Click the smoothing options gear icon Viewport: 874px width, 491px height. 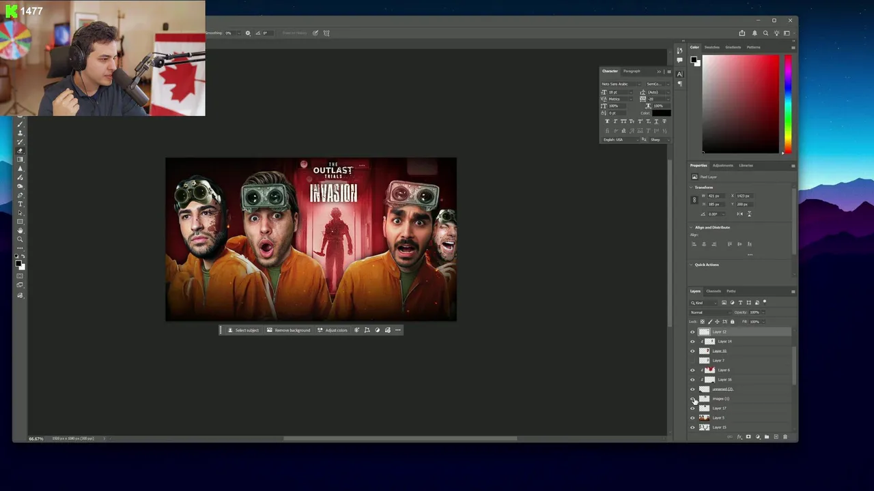[x=248, y=33]
